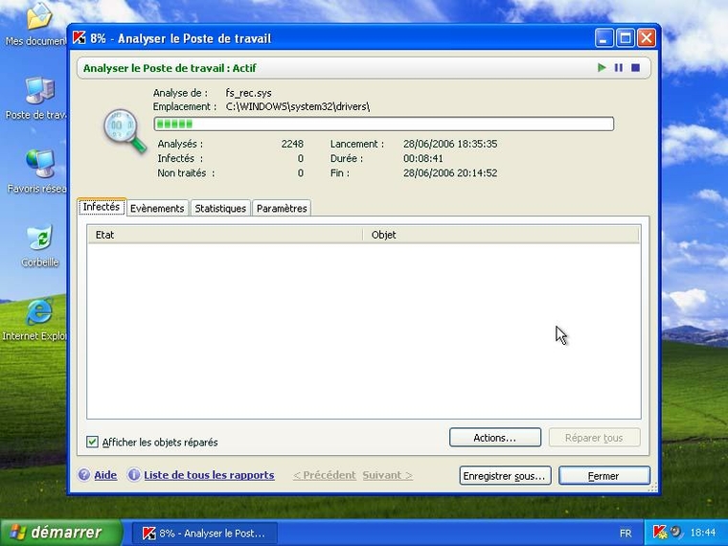Open the démarrer Start menu
Viewport: 728px width, 546px height.
click(x=60, y=532)
